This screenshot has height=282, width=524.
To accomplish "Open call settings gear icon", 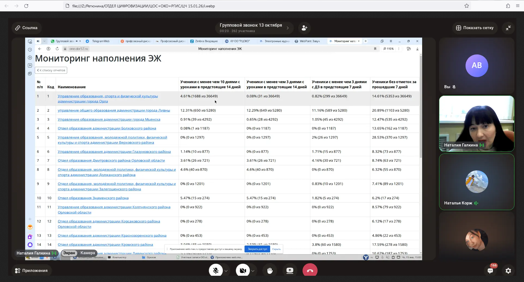I will pyautogui.click(x=508, y=271).
